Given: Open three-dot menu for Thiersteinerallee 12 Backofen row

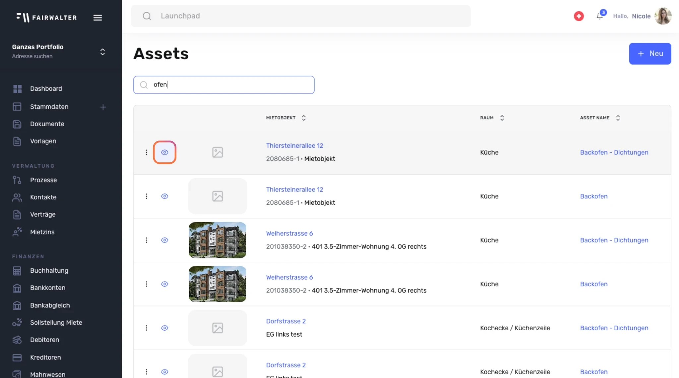Looking at the screenshot, I should pyautogui.click(x=146, y=196).
